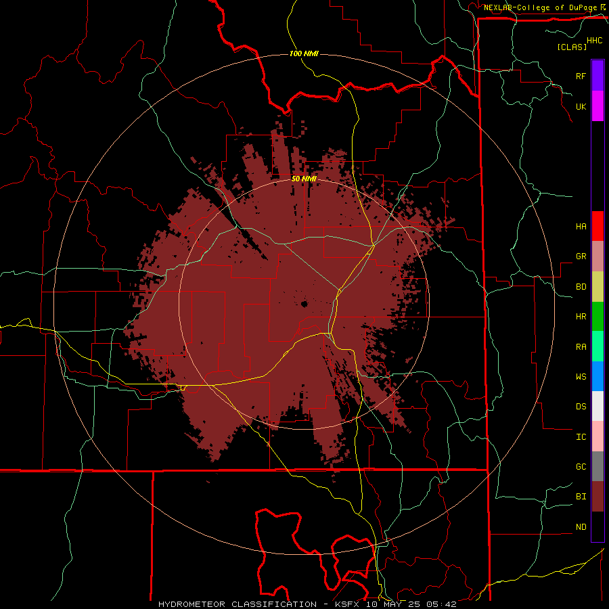Click the RF purple legend swatch
609x609 pixels.
point(597,76)
